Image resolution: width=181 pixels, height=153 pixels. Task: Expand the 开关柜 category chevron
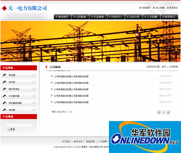34,82
